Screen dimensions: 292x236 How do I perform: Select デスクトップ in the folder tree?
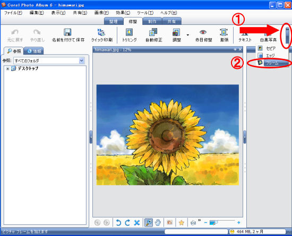tap(28, 68)
